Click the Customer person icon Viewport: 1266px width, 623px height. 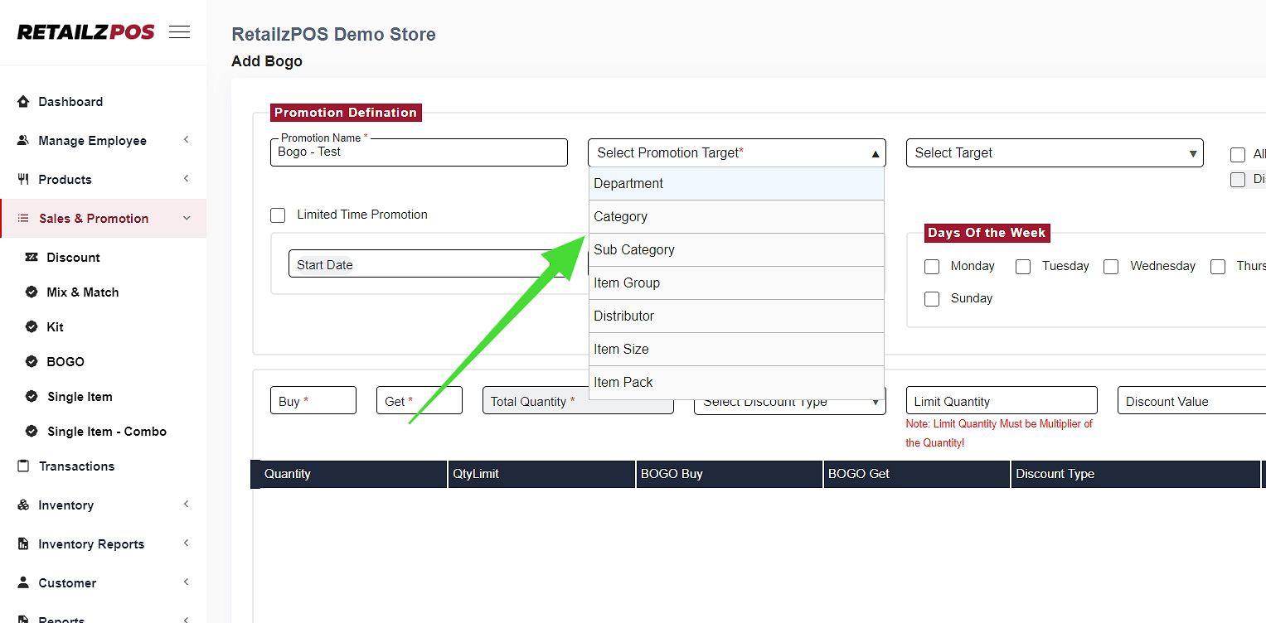(23, 583)
